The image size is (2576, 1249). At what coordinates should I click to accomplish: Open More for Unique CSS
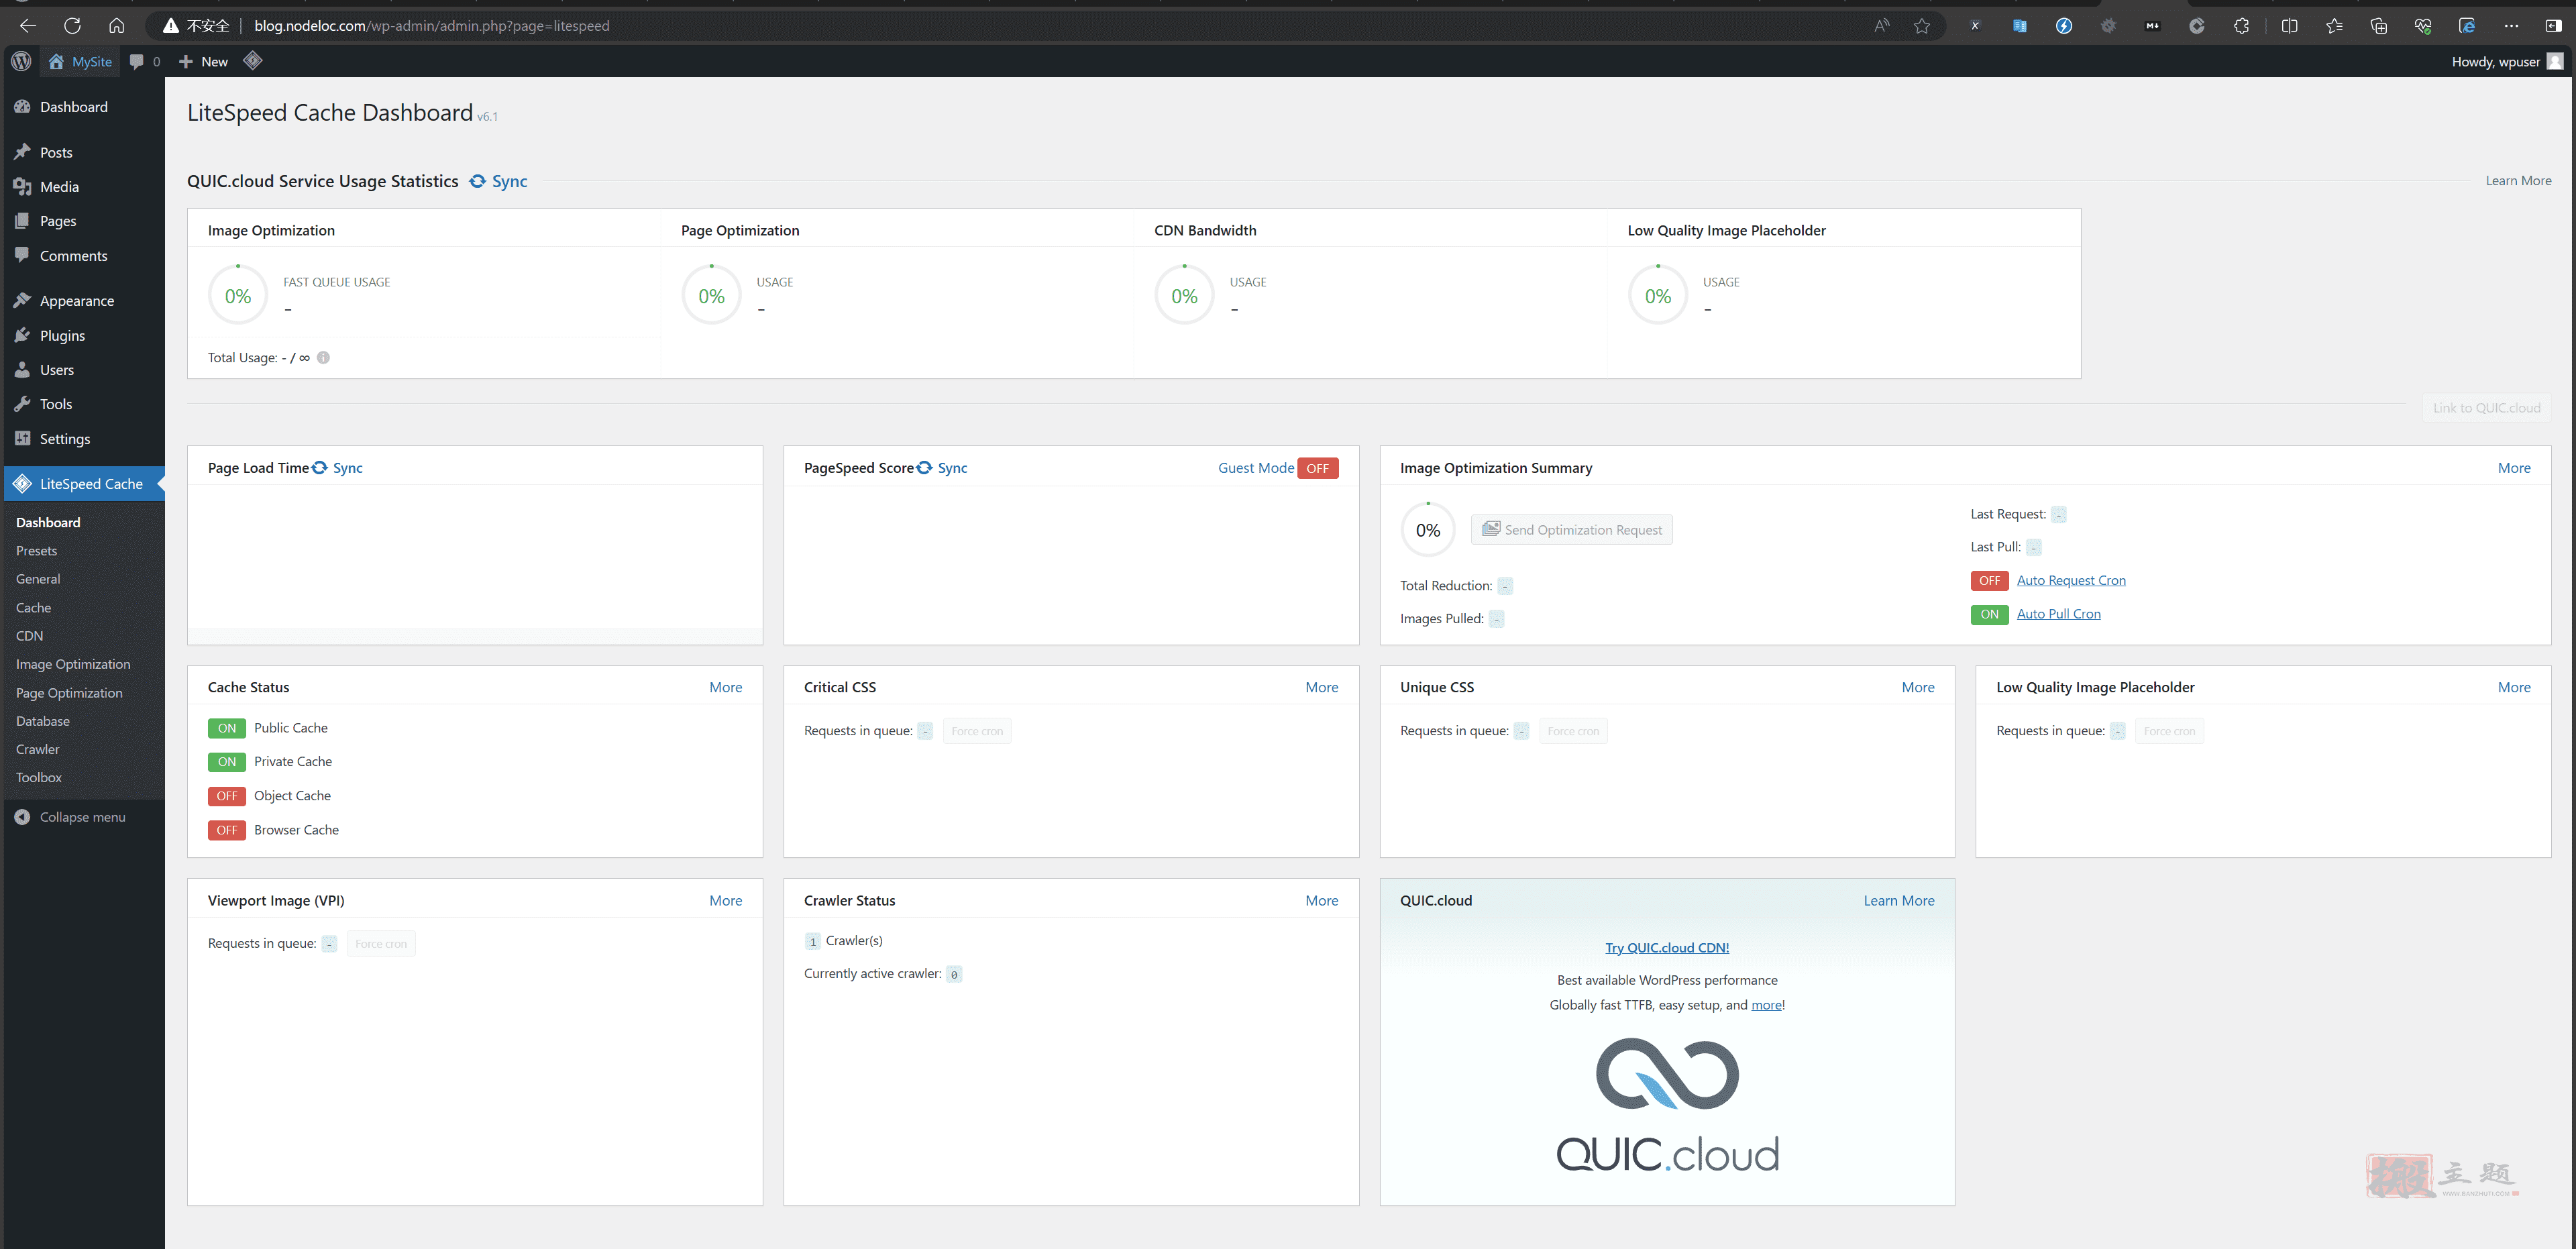point(1918,687)
